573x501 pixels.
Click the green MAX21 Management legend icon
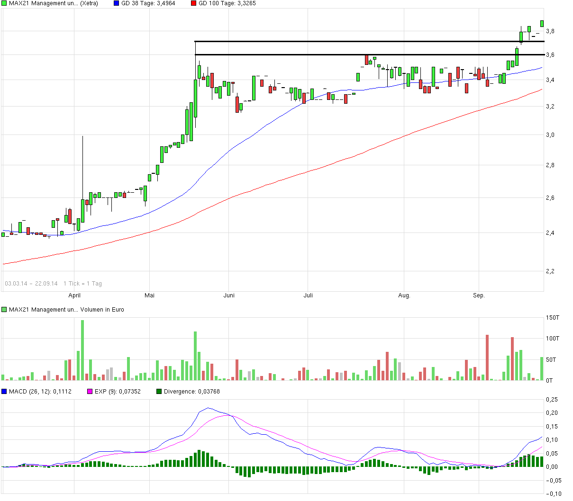coord(4,3)
